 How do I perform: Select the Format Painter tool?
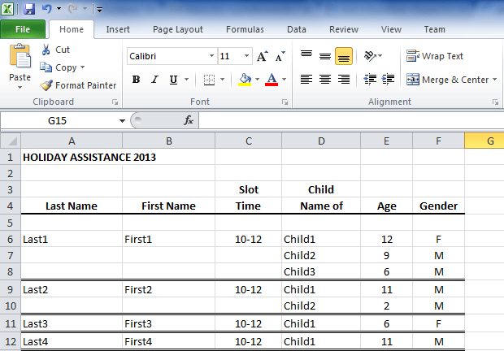click(x=79, y=85)
